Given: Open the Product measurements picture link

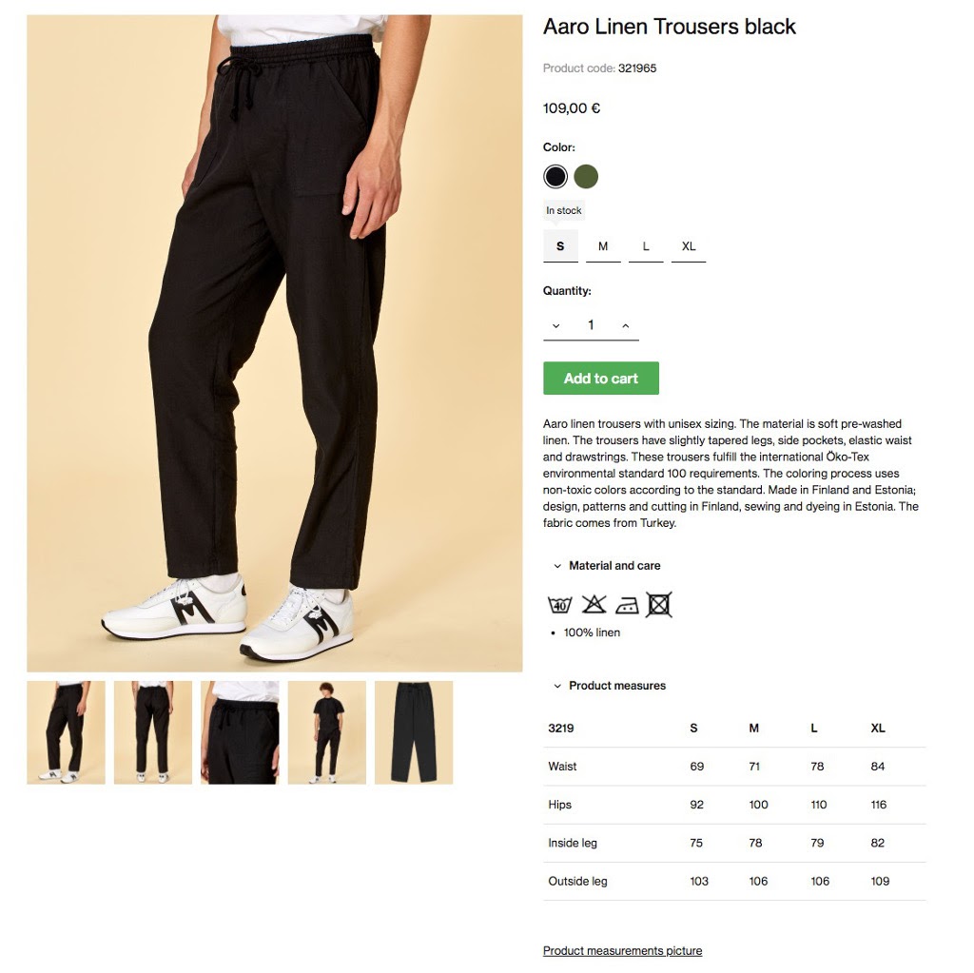Looking at the screenshot, I should click(x=622, y=950).
